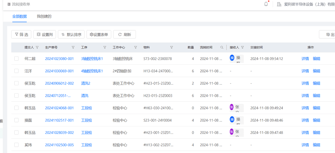Click the blue 操 avatar in 何二超 row
This screenshot has width=335, height=153.
pos(232,58)
